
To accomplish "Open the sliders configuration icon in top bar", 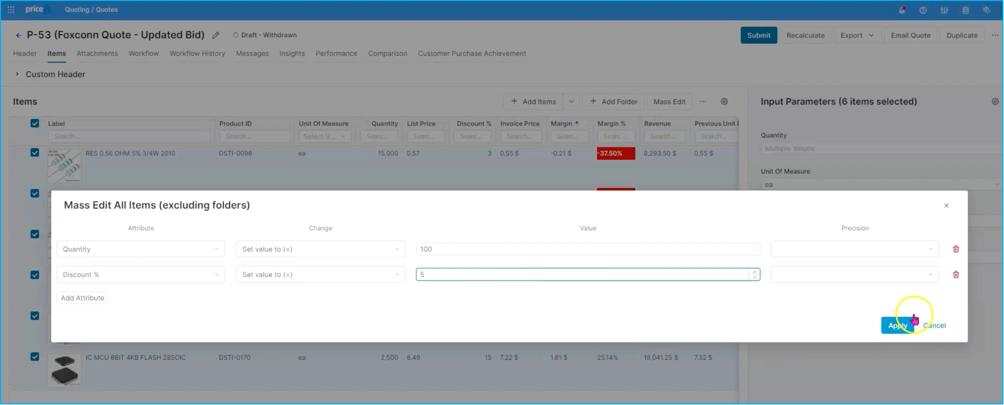I will point(944,10).
